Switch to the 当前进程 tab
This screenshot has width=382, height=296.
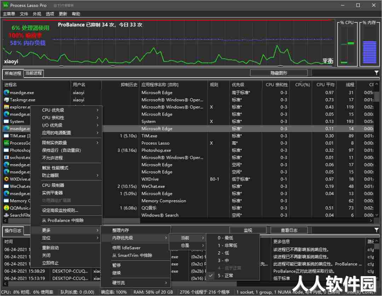(x=34, y=73)
